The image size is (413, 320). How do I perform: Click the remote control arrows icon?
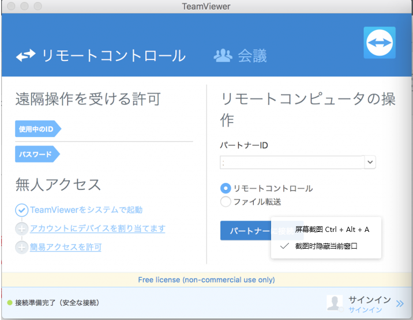point(25,55)
